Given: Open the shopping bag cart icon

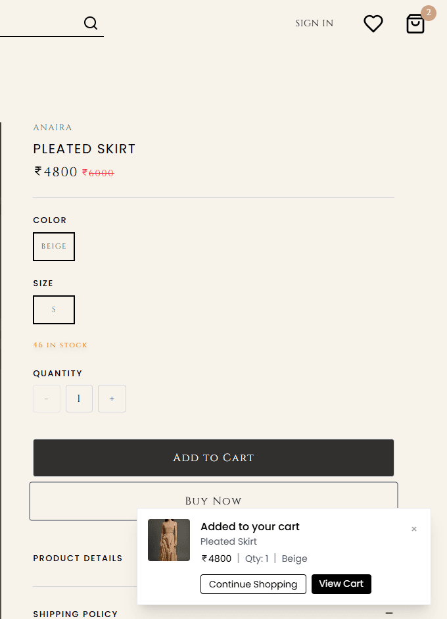Looking at the screenshot, I should 415,24.
